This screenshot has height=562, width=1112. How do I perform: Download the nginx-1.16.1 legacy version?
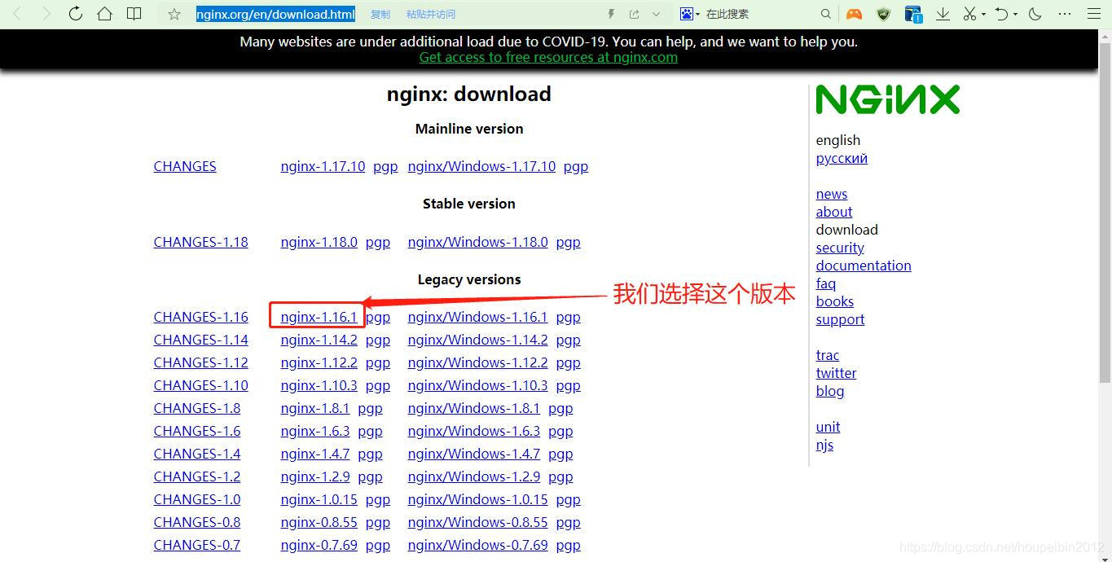click(x=319, y=317)
